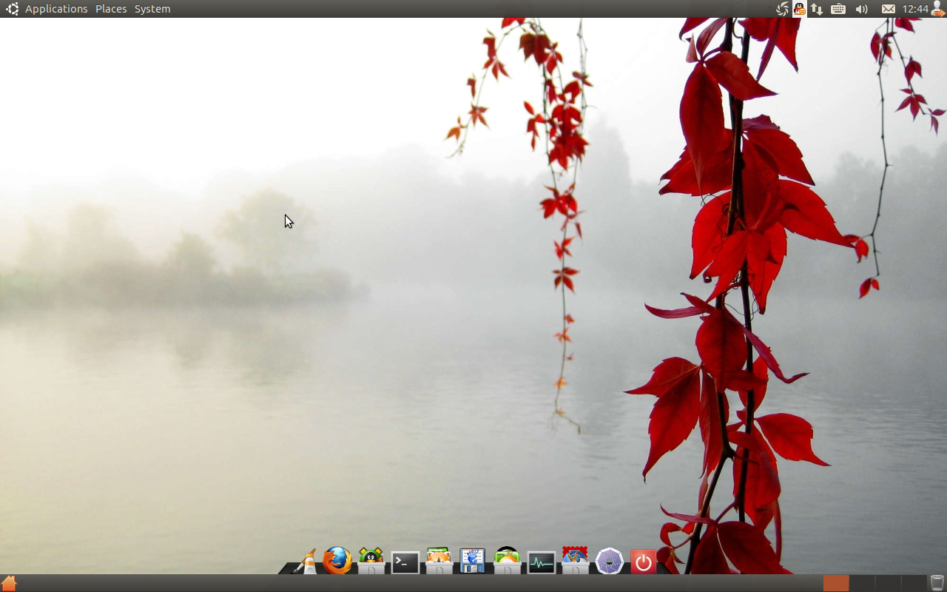Open the sound volume indicator
947x592 pixels.
click(x=862, y=9)
